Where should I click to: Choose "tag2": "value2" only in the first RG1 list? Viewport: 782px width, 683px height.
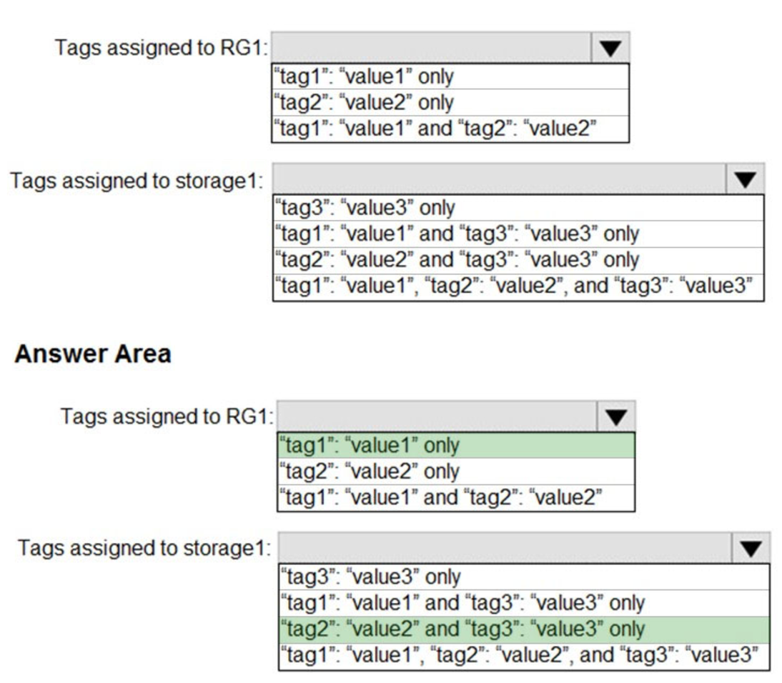tap(450, 102)
